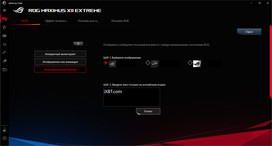
Task: Click into the iXBT.com banner text field
Action: pos(132,97)
